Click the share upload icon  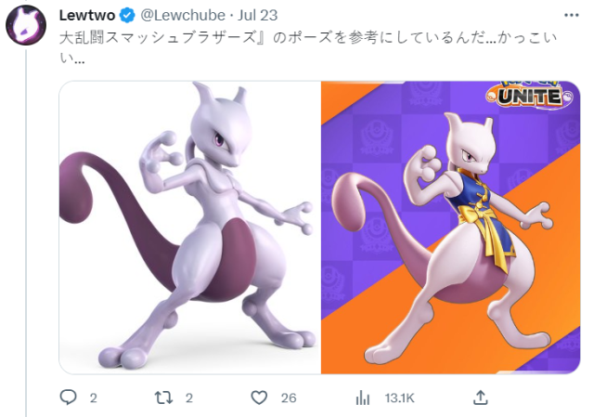pyautogui.click(x=481, y=397)
